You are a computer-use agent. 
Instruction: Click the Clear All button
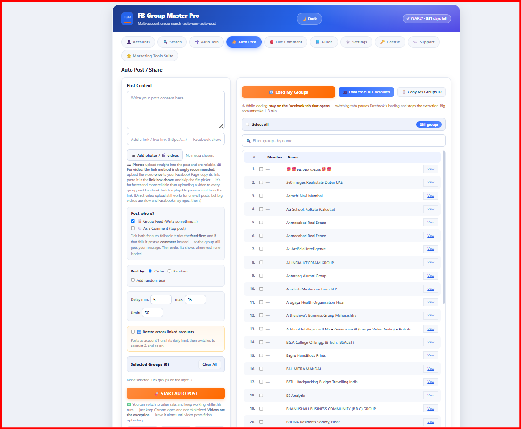[210, 364]
